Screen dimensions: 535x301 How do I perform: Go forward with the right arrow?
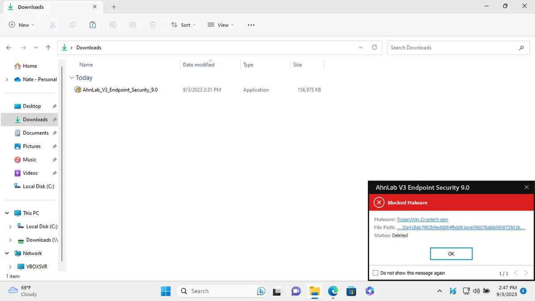click(24, 48)
